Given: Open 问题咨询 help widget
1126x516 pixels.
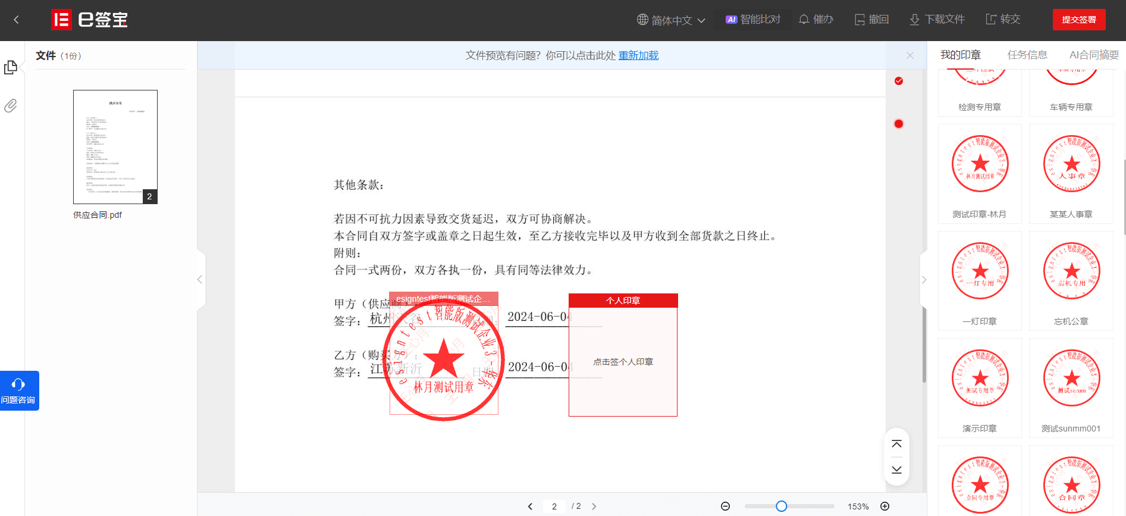Looking at the screenshot, I should pyautogui.click(x=19, y=390).
